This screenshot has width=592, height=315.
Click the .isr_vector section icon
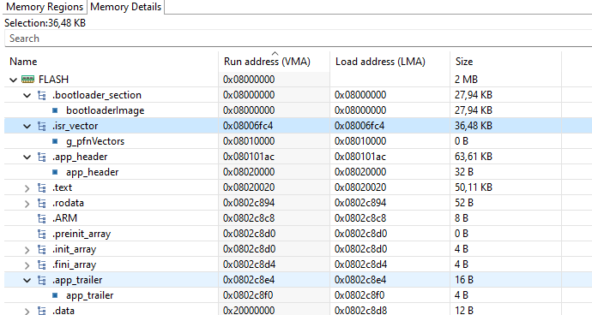(x=41, y=126)
